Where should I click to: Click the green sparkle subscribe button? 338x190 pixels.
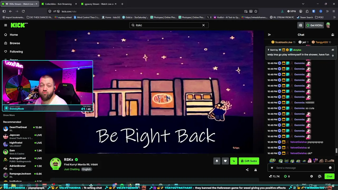point(234,161)
